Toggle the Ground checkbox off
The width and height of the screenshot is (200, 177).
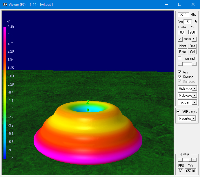click(x=180, y=77)
